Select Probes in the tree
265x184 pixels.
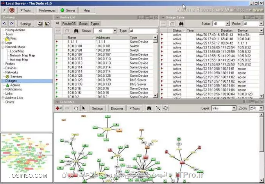10,64
